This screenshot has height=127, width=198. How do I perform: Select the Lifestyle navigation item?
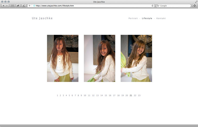click(x=147, y=18)
